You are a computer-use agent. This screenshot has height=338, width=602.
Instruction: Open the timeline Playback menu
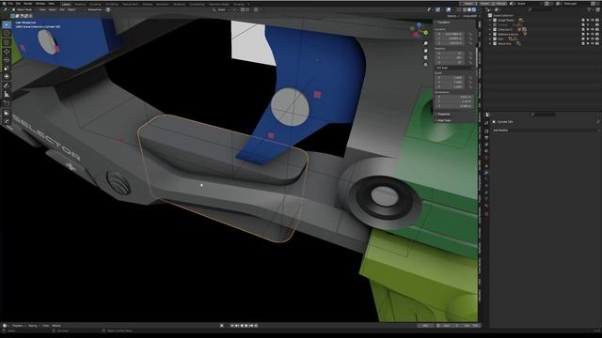pyautogui.click(x=19, y=326)
